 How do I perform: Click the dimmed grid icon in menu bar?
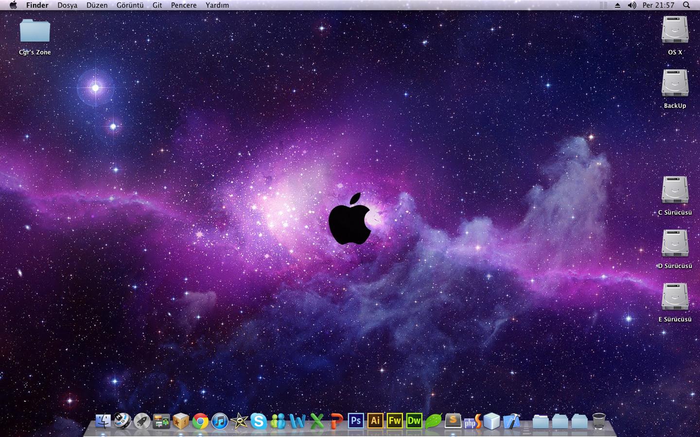[x=603, y=5]
